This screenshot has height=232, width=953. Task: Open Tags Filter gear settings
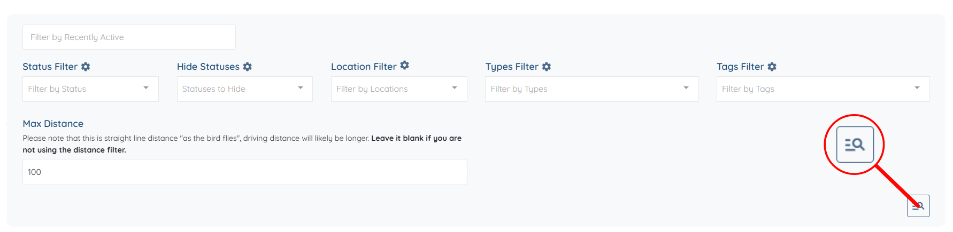pos(772,67)
